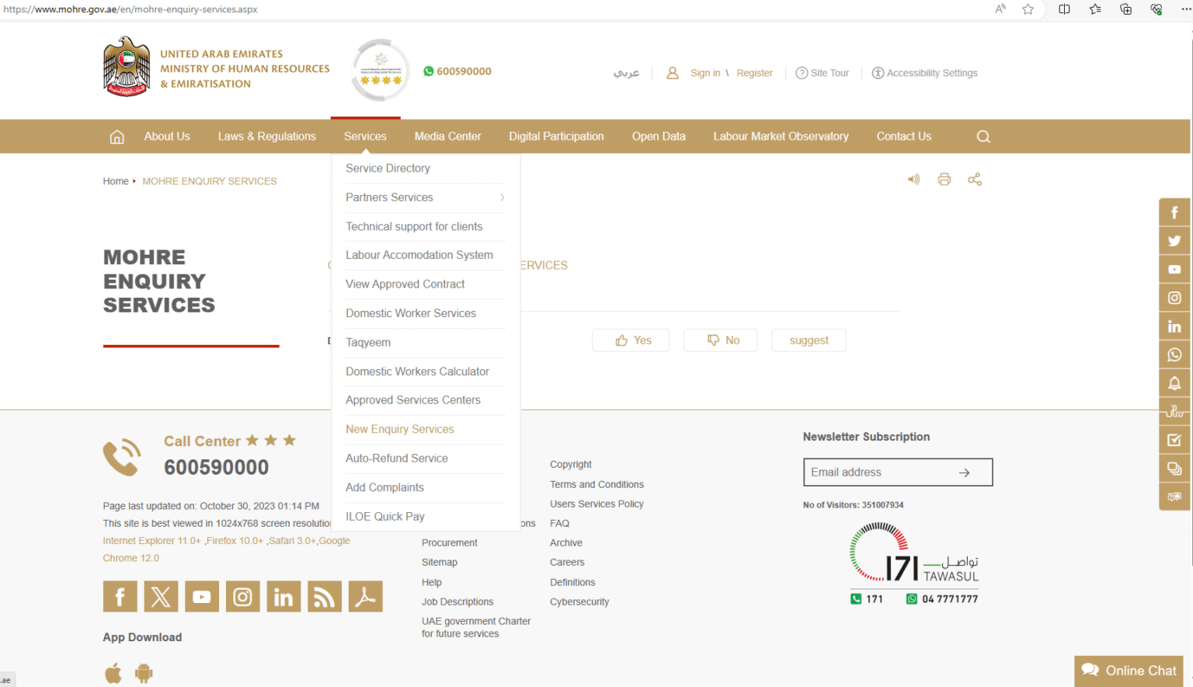Open the site search magnifier
This screenshot has height=687, width=1193.
pyautogui.click(x=983, y=136)
